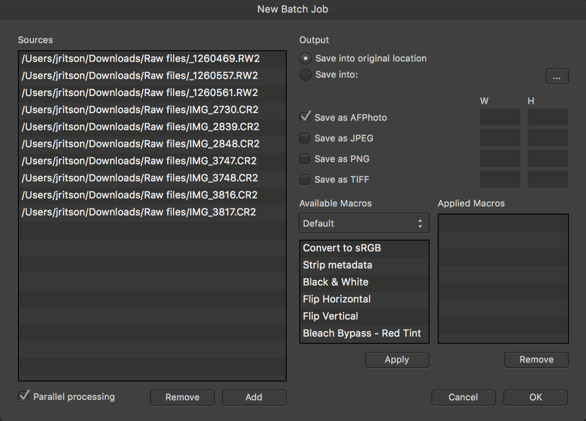Select 'Bleach Bypass - Red Tint' macro
This screenshot has height=421, width=586.
[x=362, y=333]
